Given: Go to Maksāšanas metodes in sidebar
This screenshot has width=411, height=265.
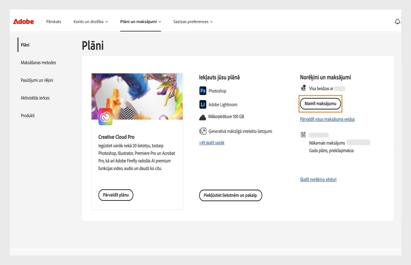Looking at the screenshot, I should click(x=38, y=63).
